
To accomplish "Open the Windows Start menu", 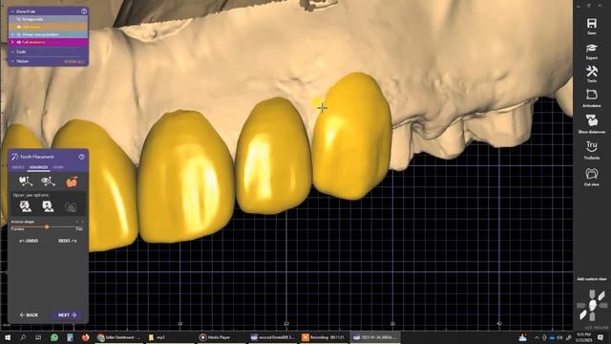I will click(x=7, y=337).
